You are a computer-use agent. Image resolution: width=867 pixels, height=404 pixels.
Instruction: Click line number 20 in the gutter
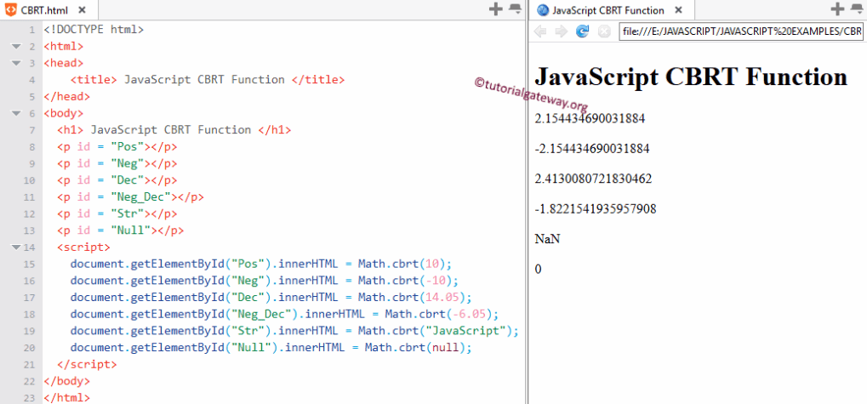(x=29, y=348)
